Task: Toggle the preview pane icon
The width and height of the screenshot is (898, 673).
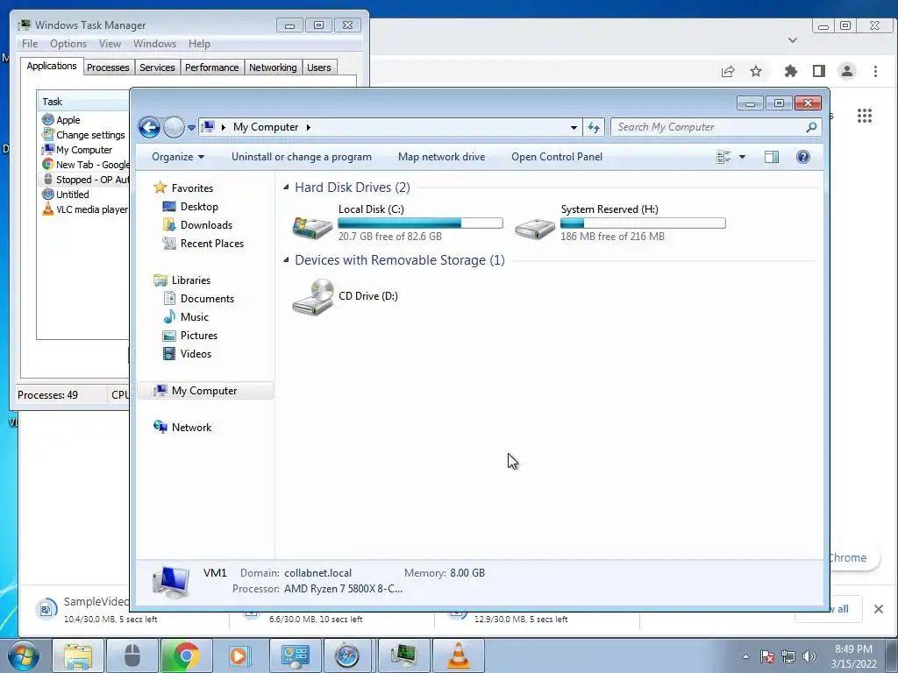Action: coord(772,157)
